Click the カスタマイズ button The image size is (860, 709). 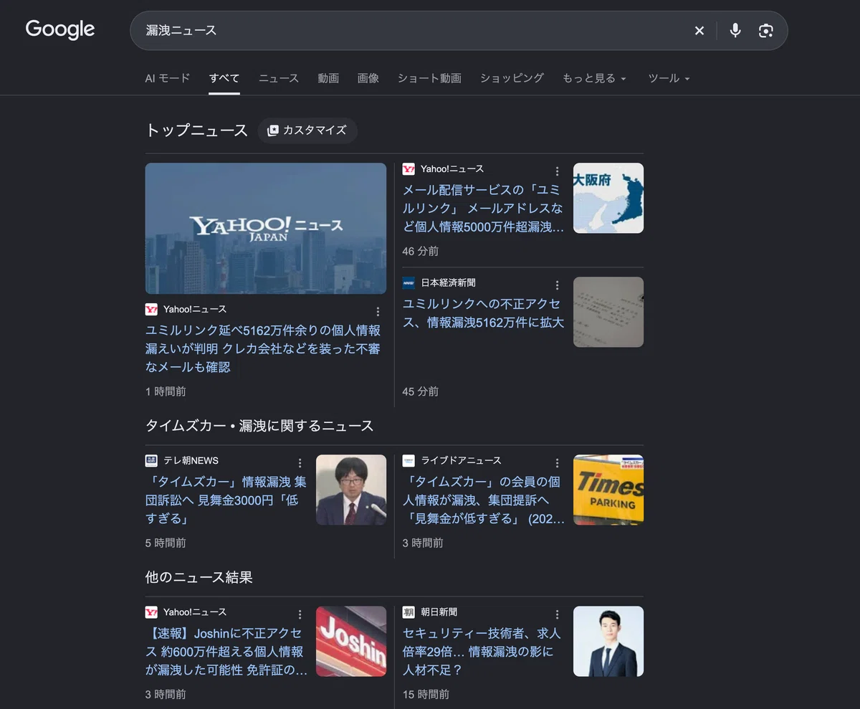coord(307,130)
